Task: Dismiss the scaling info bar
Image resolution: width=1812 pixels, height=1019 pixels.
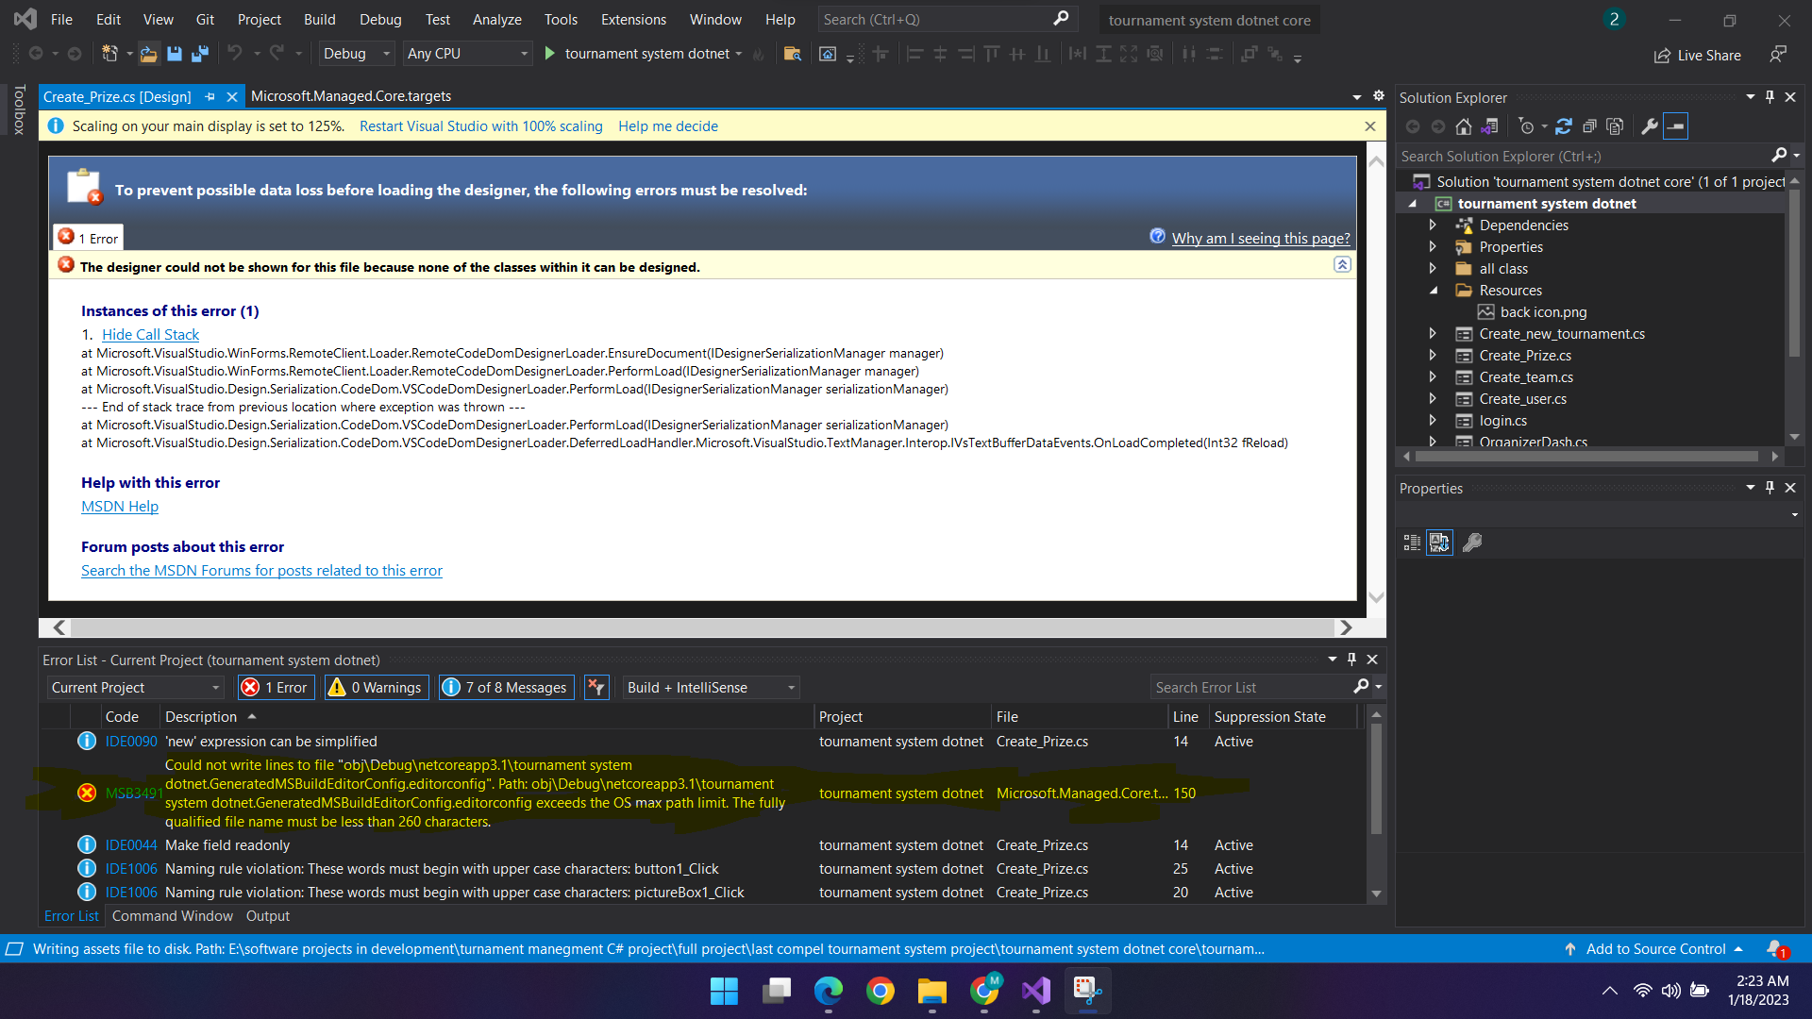Action: pyautogui.click(x=1370, y=126)
